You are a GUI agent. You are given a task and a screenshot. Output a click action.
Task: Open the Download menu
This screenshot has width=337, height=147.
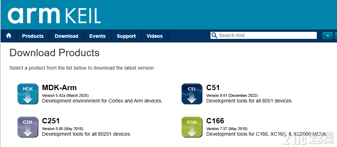click(66, 36)
